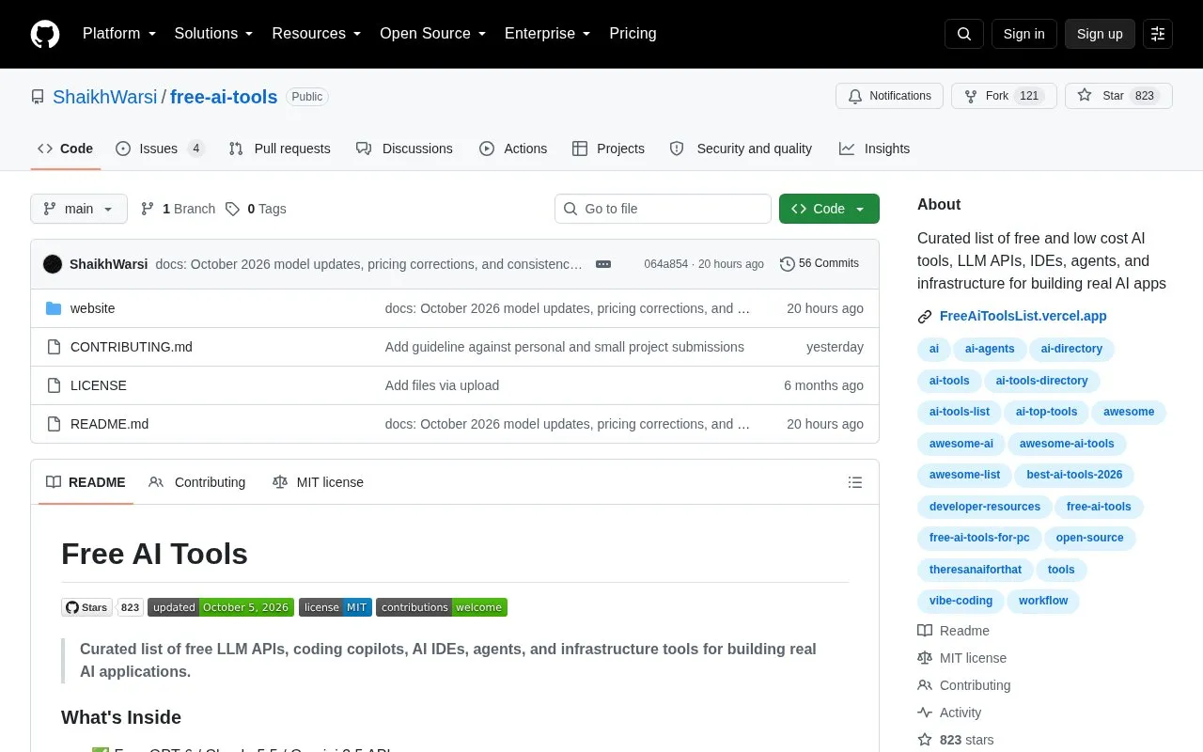Image resolution: width=1203 pixels, height=752 pixels.
Task: Open the ShaikhWarsi owner link
Action: coord(105,97)
